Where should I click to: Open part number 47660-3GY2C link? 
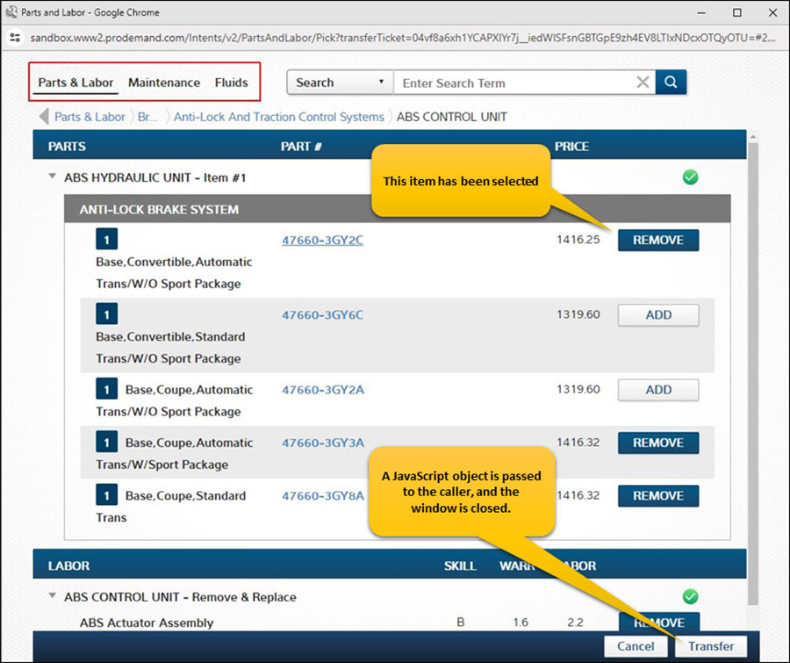(x=322, y=240)
